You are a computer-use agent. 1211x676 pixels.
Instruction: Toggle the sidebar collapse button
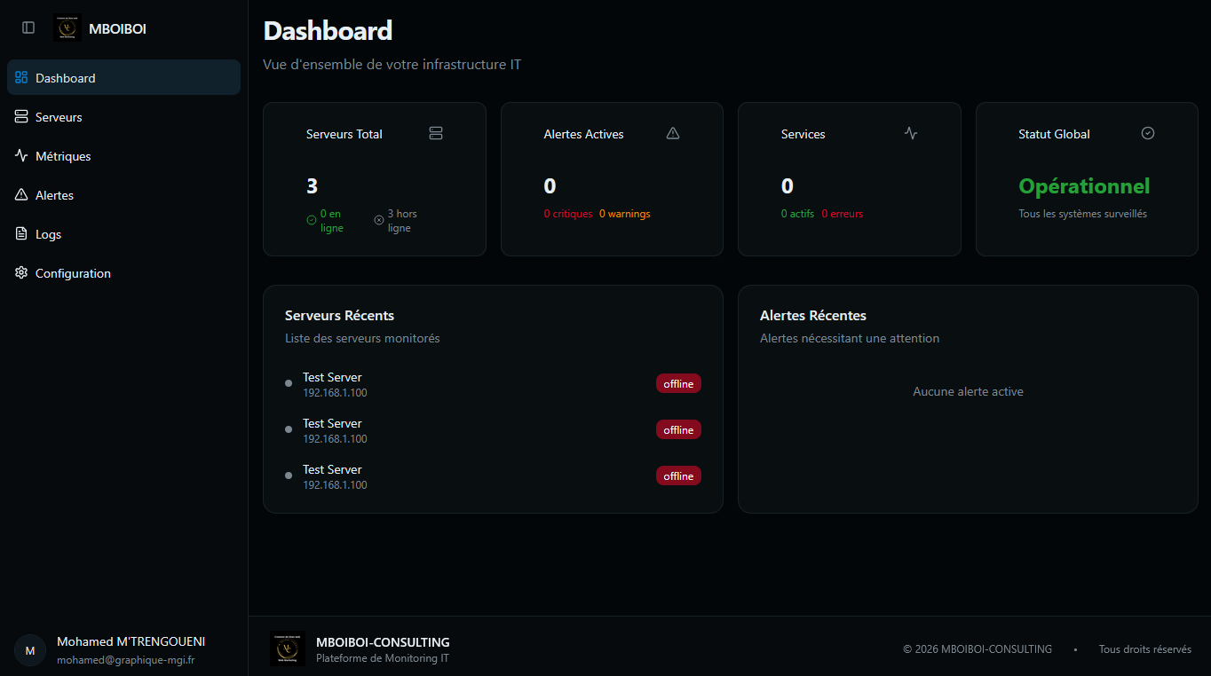(x=28, y=28)
